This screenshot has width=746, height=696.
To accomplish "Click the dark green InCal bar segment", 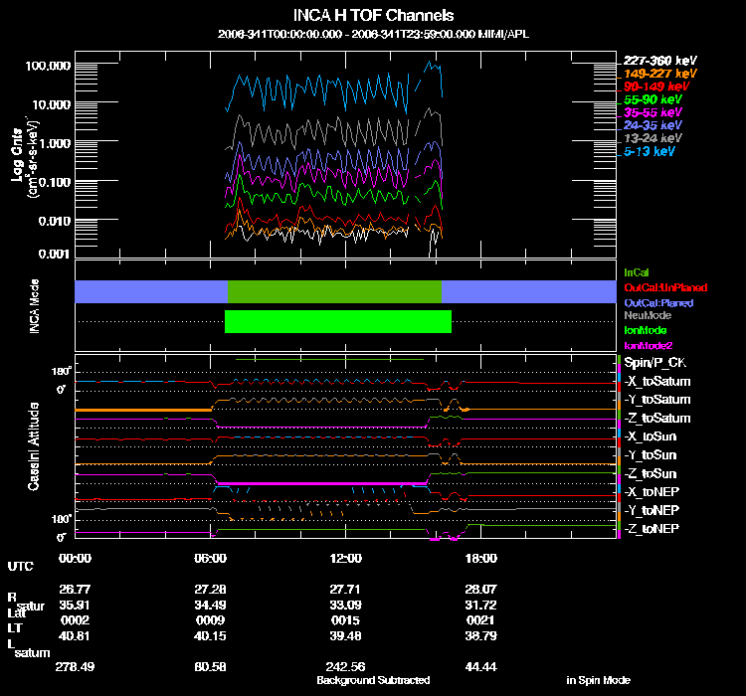I will pyautogui.click(x=334, y=291).
